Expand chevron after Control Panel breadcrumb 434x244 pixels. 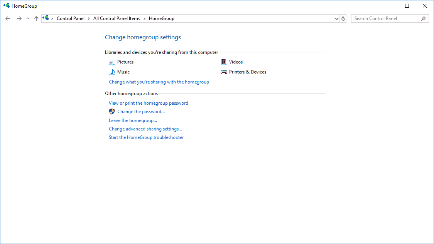pos(89,18)
